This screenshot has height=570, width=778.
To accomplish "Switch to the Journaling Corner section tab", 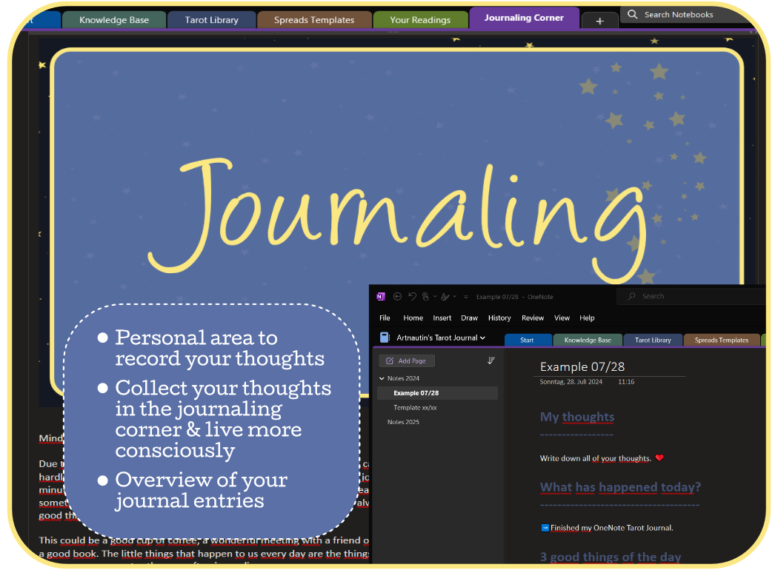I will tap(524, 19).
